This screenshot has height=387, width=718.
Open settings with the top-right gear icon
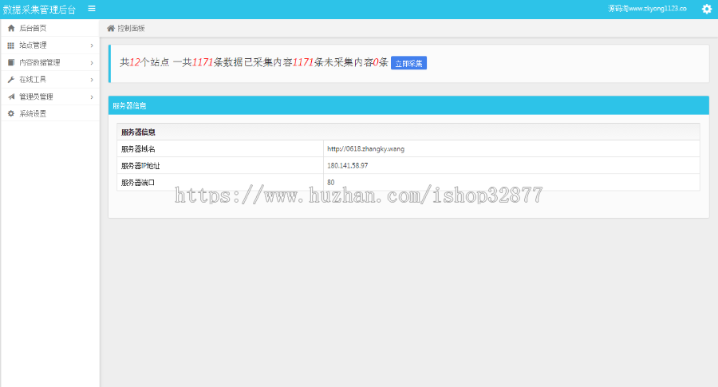(707, 9)
